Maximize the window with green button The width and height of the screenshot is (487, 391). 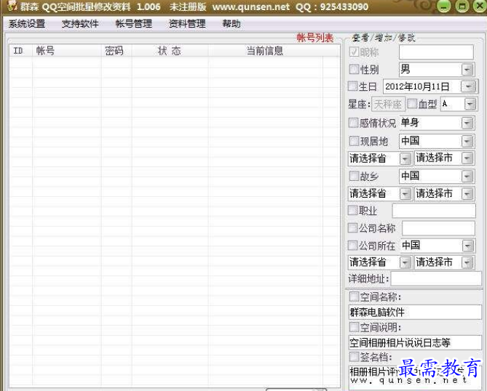pyautogui.click(x=462, y=7)
